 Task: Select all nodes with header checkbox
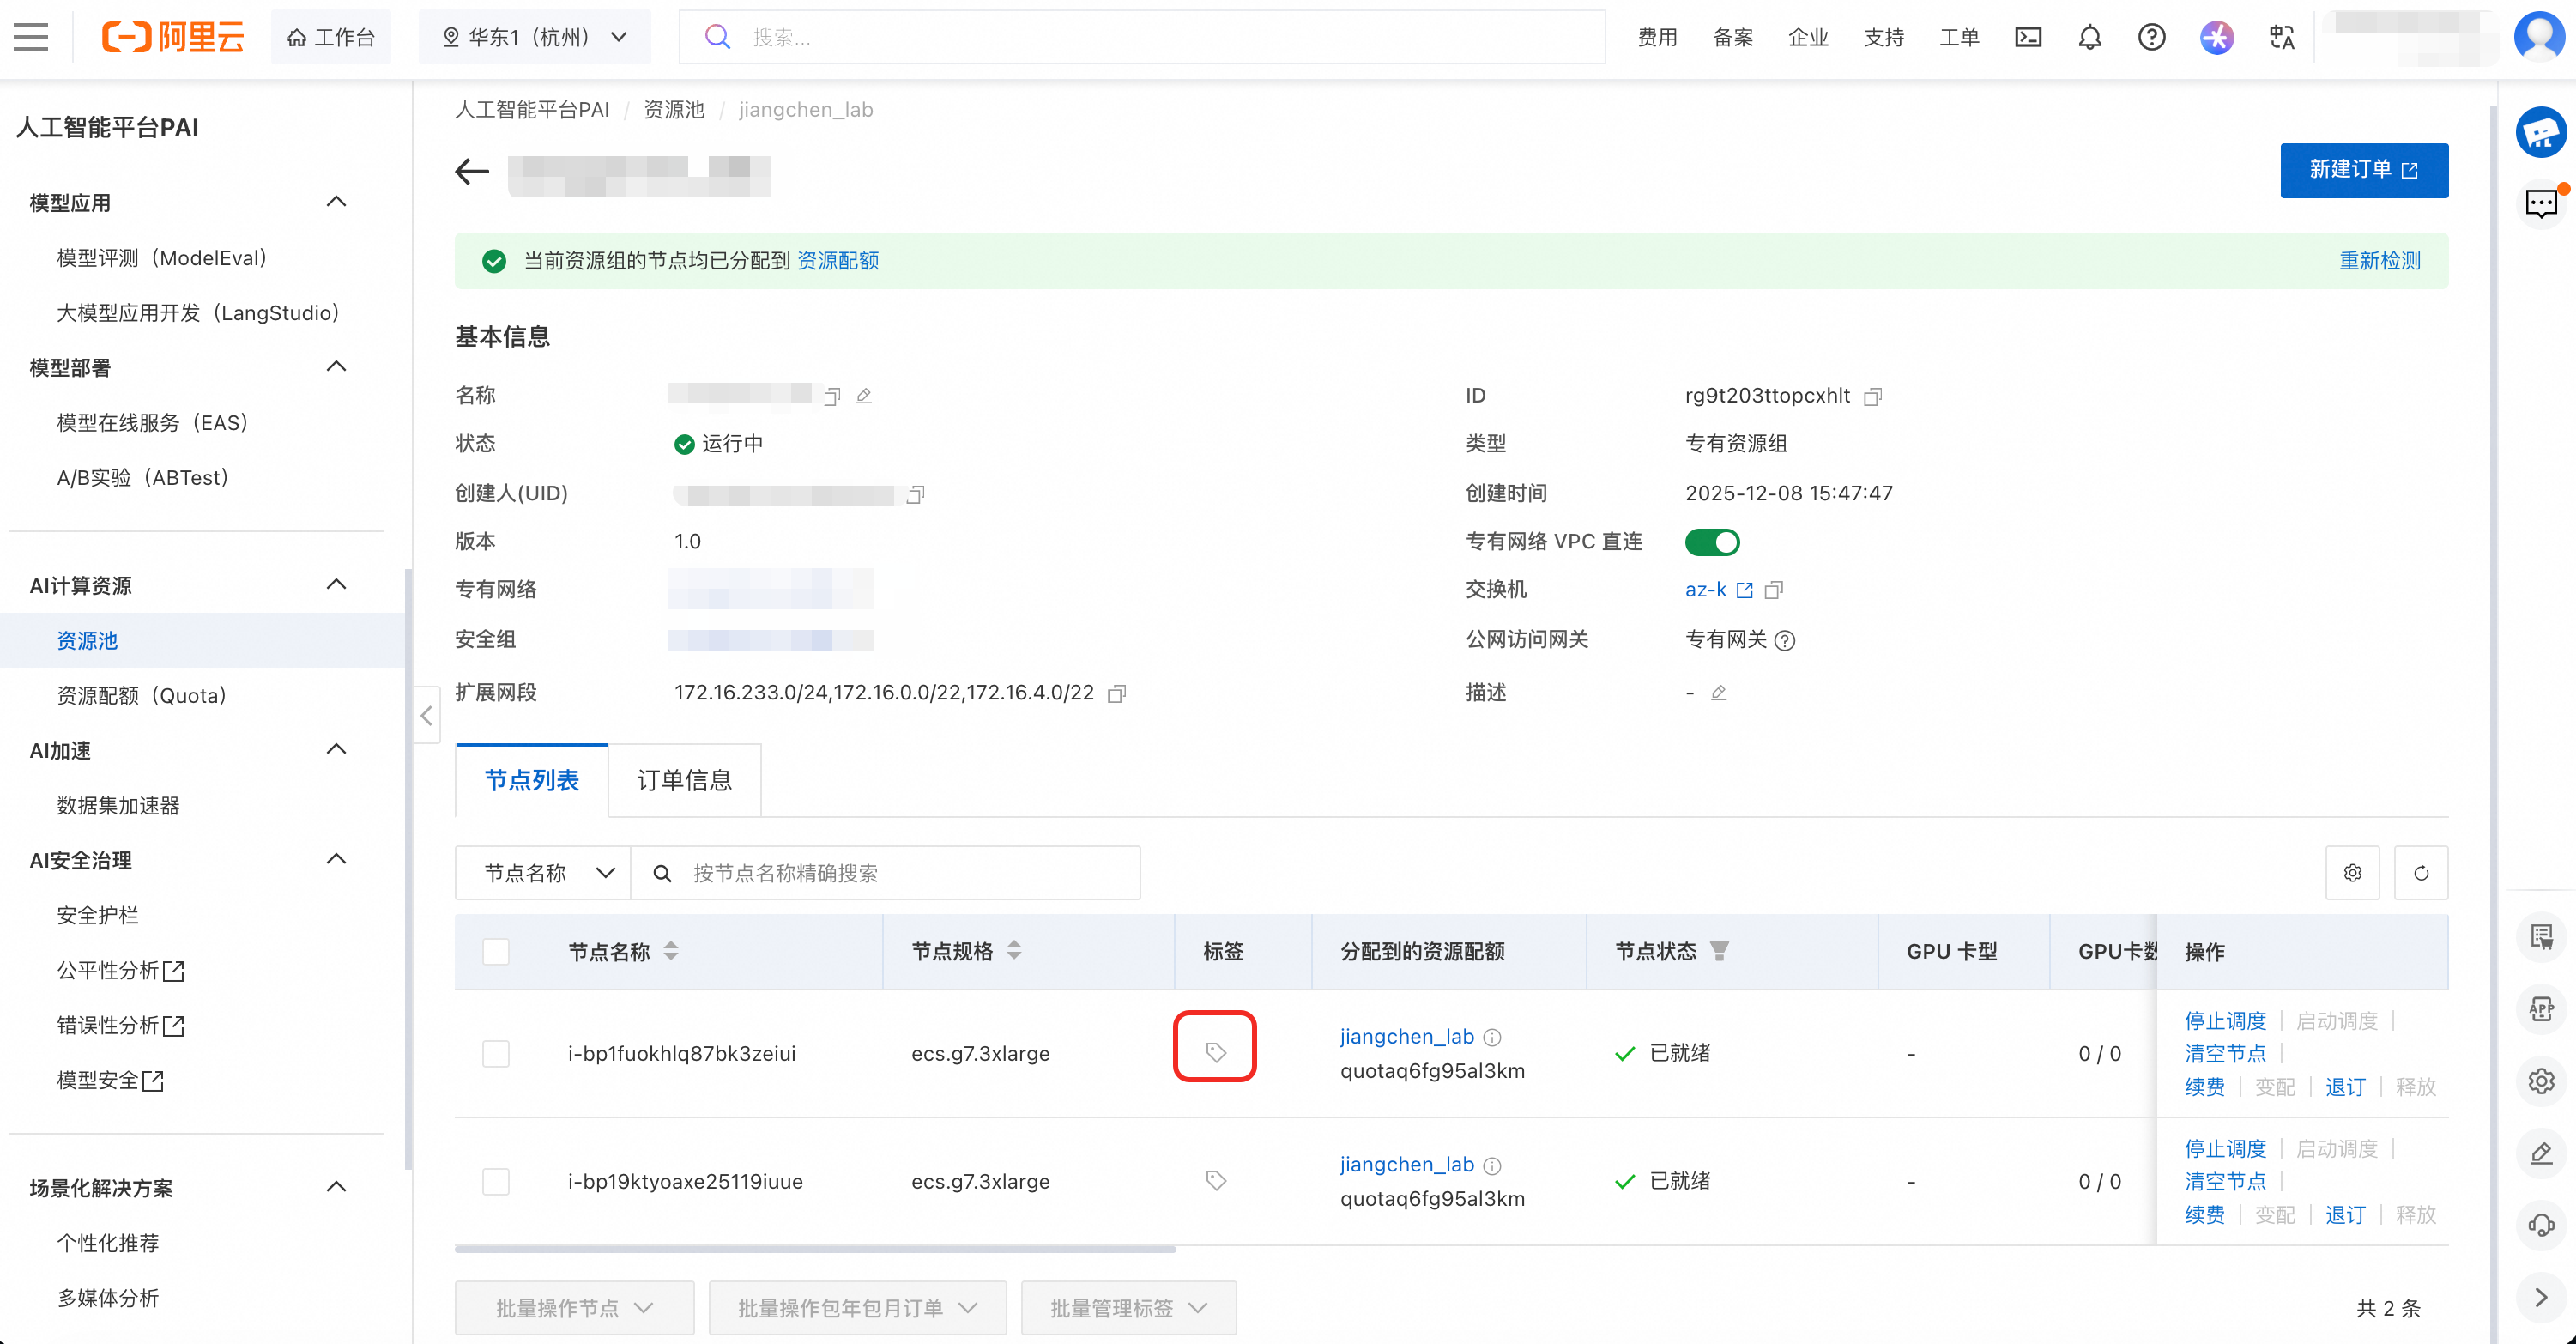(496, 951)
